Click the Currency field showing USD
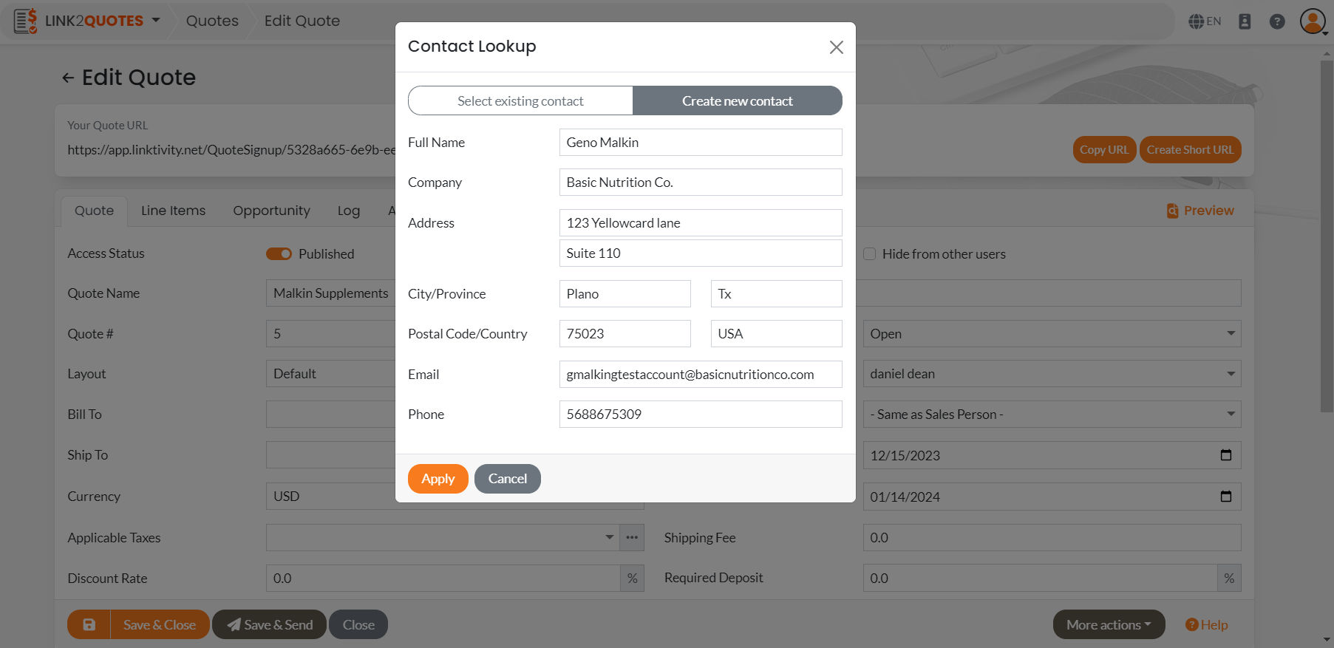The height and width of the screenshot is (648, 1334). (330, 497)
